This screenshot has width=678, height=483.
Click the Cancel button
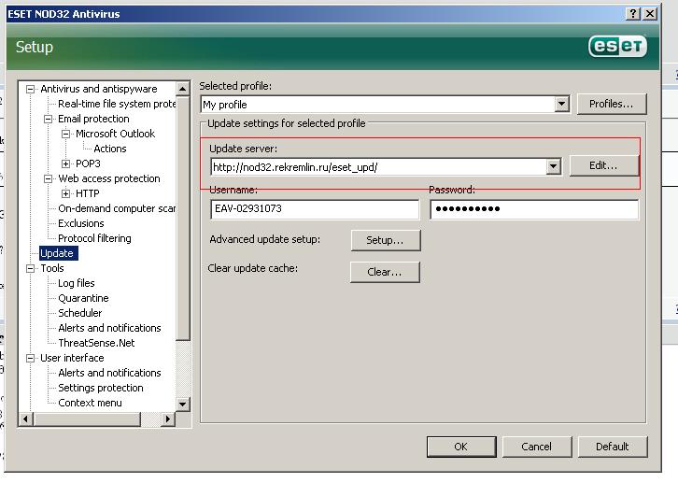click(x=537, y=447)
